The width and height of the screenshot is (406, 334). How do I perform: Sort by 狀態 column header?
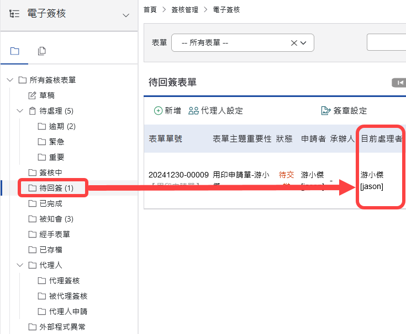pos(284,139)
